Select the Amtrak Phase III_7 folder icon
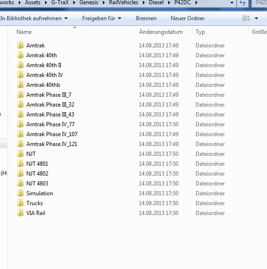 (20, 95)
